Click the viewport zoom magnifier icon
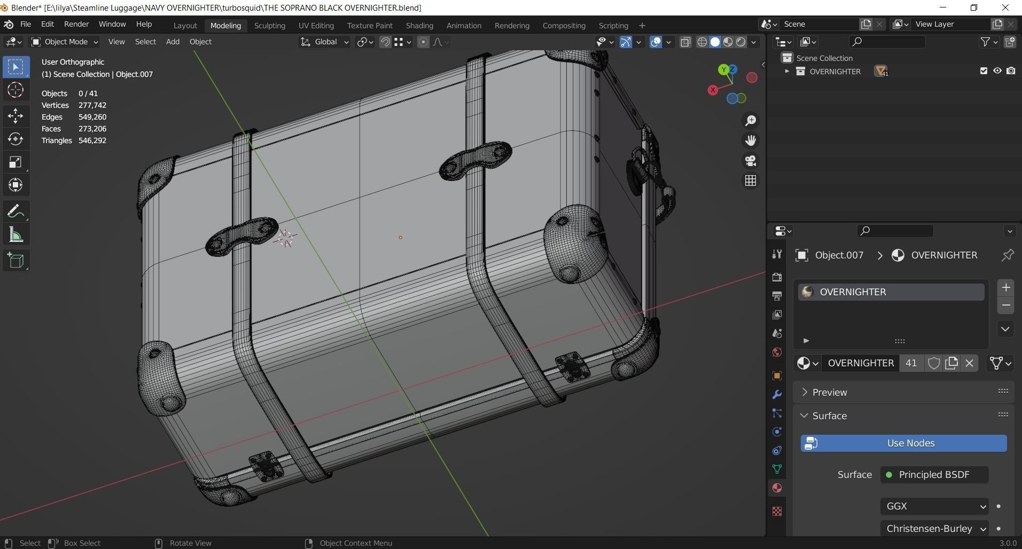Image resolution: width=1022 pixels, height=549 pixels. 751,121
